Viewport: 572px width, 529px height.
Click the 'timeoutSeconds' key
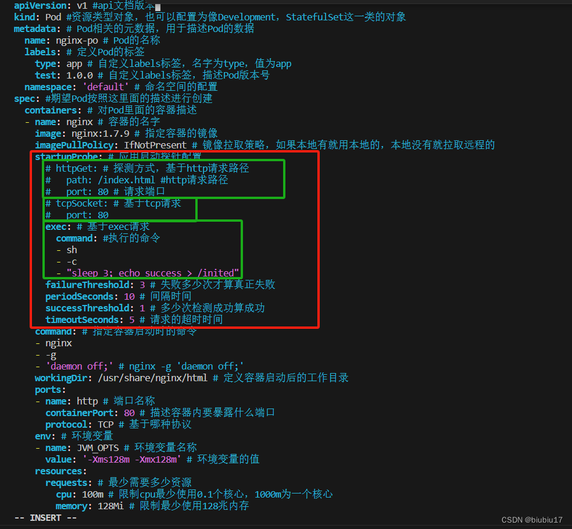[82, 320]
